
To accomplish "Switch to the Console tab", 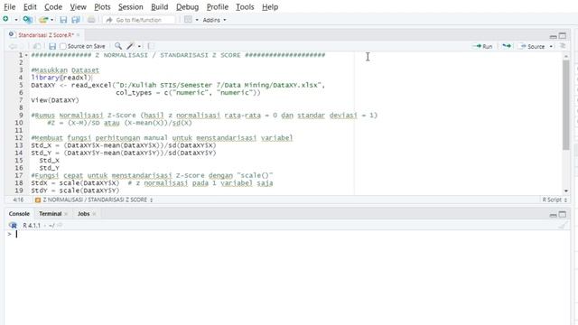I will (19, 214).
